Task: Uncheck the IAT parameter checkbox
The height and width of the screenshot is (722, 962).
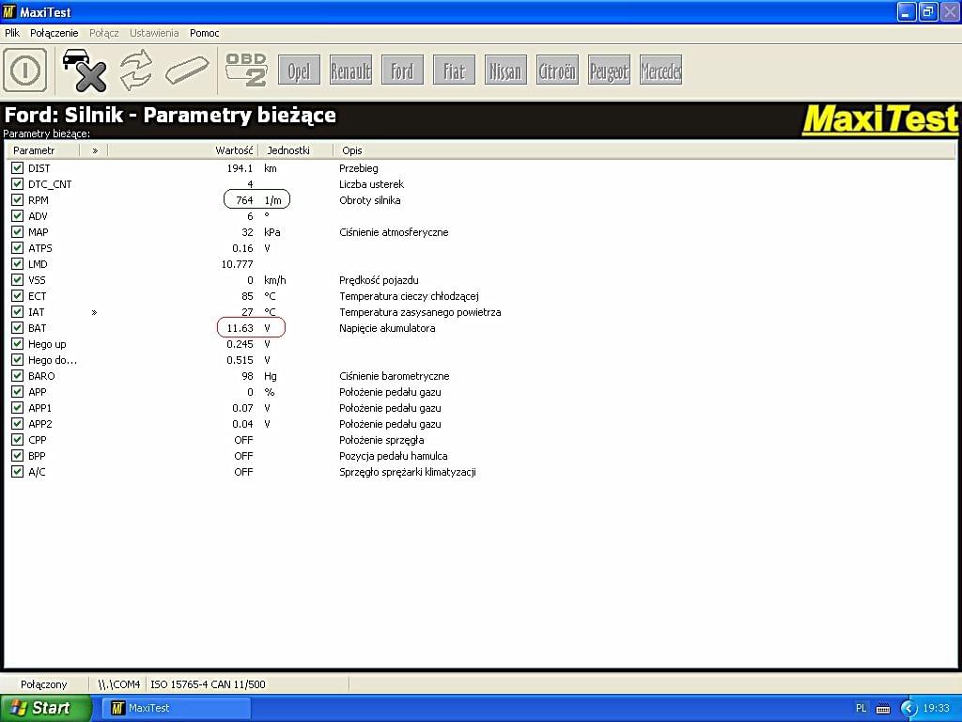Action: point(17,311)
